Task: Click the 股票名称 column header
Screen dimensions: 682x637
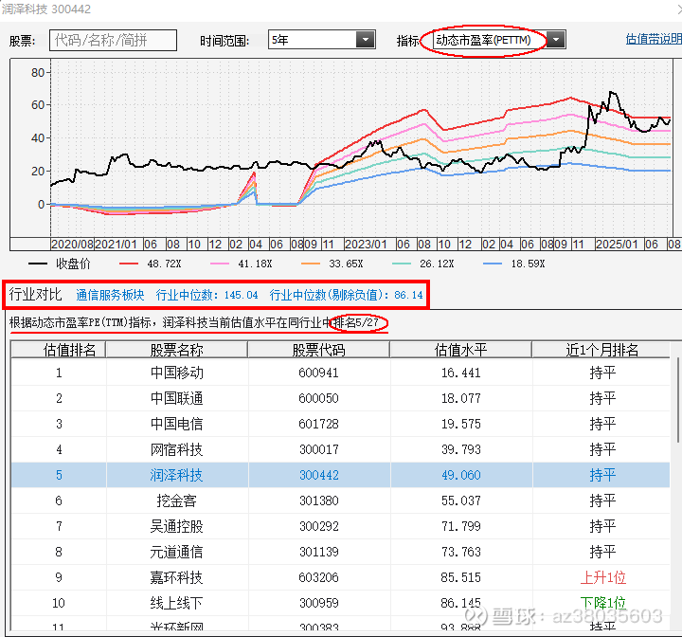Action: point(176,350)
